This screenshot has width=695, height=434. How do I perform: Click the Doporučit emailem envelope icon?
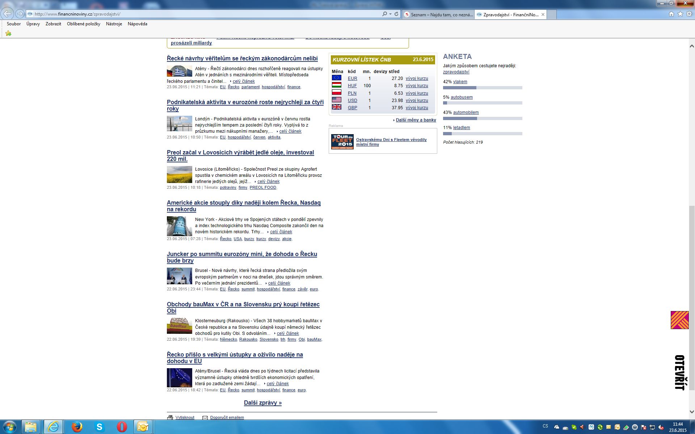coord(205,417)
